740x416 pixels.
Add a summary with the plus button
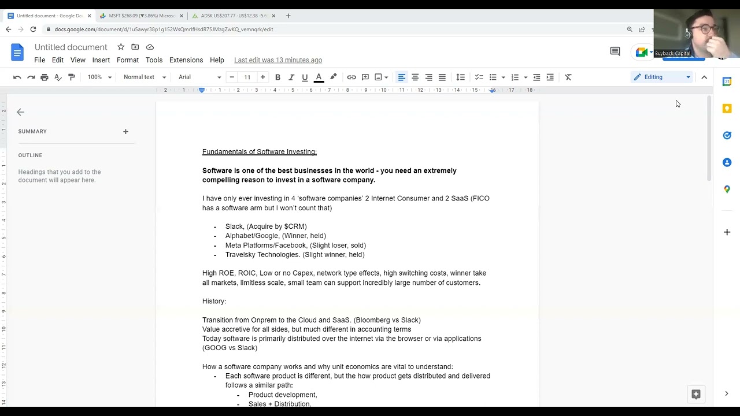point(125,132)
